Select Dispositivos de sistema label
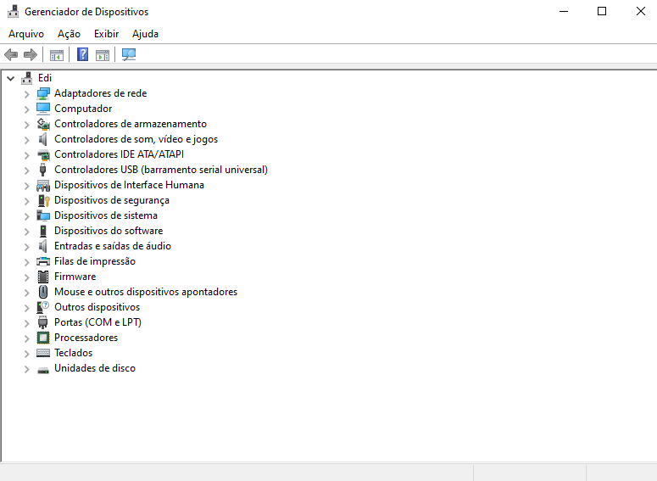 point(106,215)
